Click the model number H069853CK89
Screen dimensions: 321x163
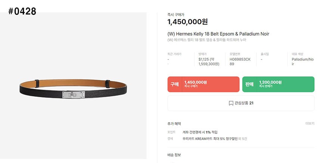[240, 62]
